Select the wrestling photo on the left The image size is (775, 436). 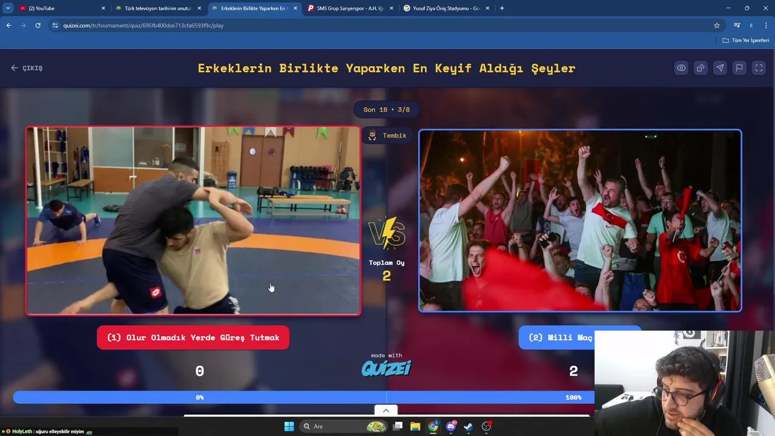pos(193,221)
